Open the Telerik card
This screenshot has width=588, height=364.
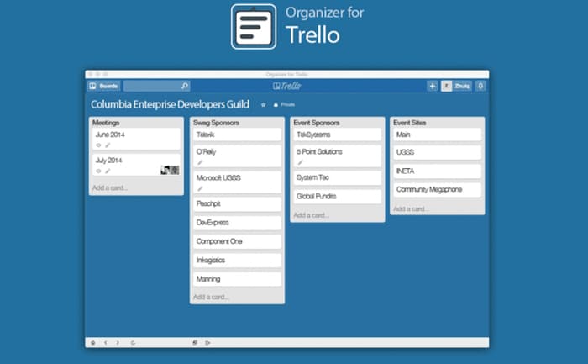(x=237, y=135)
